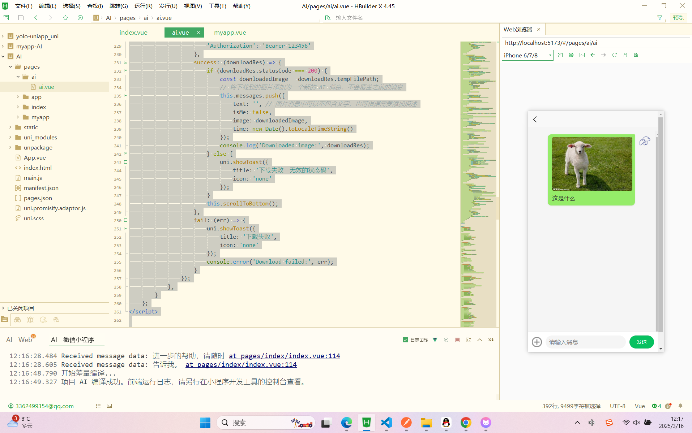Expand the uni_modules folder
The image size is (692, 433).
tap(10, 137)
